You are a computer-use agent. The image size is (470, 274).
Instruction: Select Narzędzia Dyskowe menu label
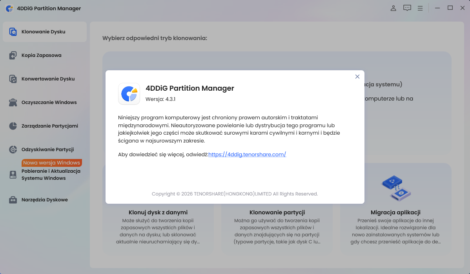coord(45,200)
